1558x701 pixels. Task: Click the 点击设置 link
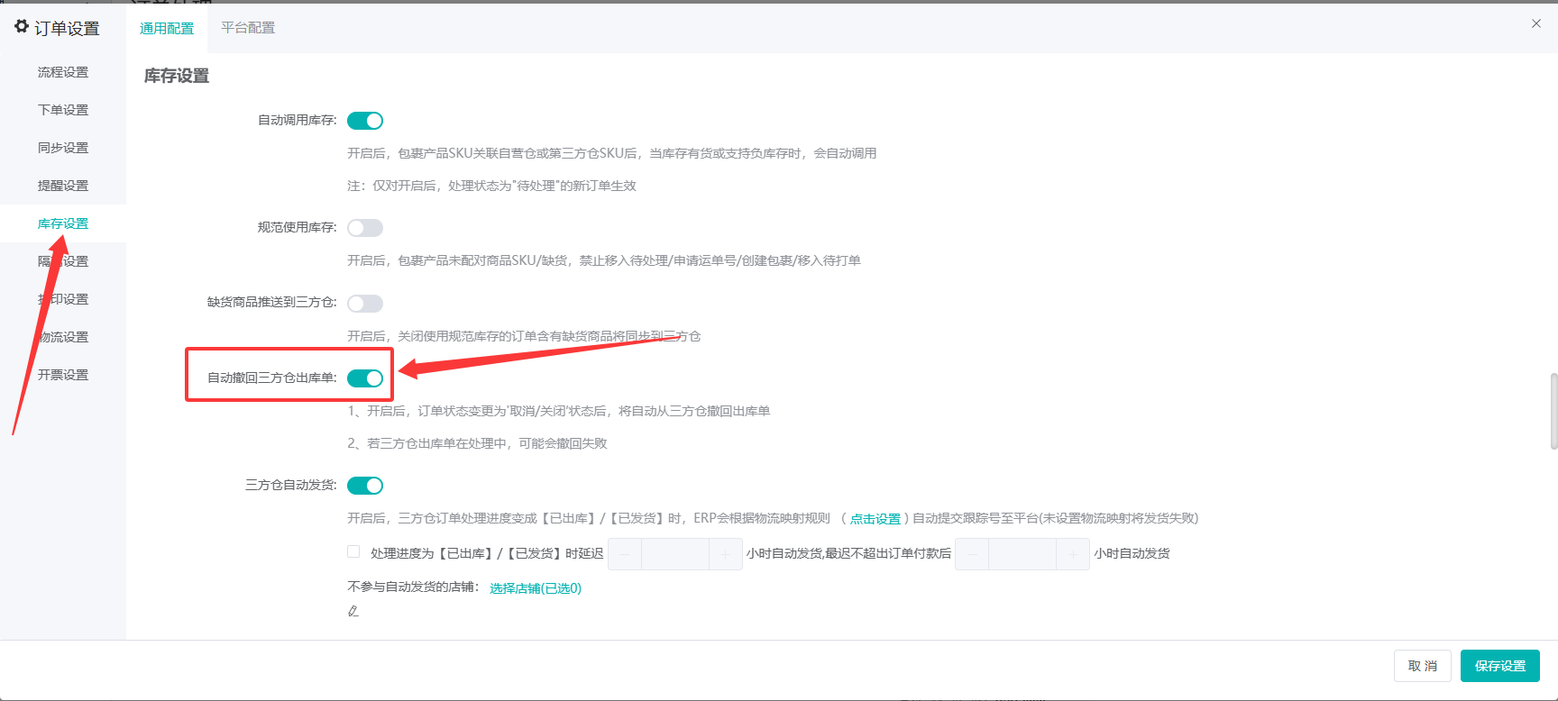click(x=875, y=519)
